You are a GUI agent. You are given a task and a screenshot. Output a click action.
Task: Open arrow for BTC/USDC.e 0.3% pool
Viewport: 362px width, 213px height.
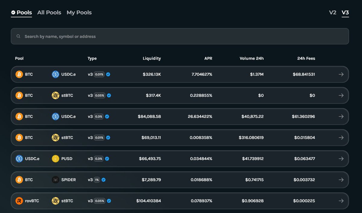[341, 116]
